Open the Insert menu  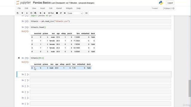[42, 8]
